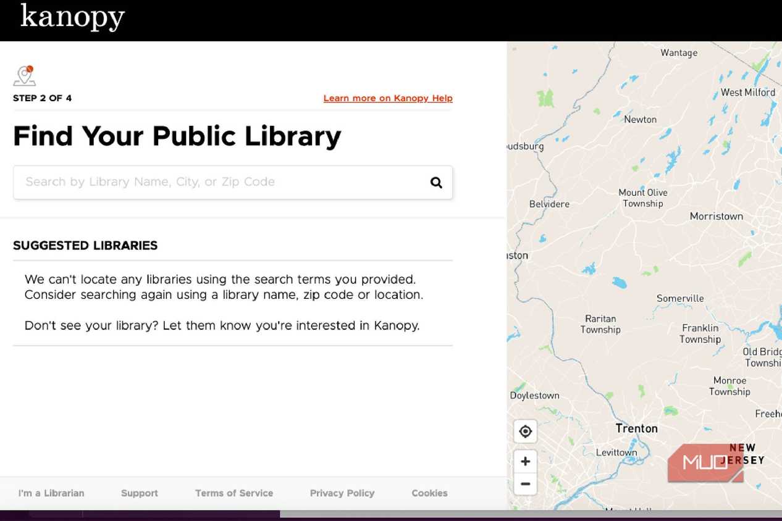The height and width of the screenshot is (521, 782).
Task: Open the Privacy Policy link
Action: point(342,493)
